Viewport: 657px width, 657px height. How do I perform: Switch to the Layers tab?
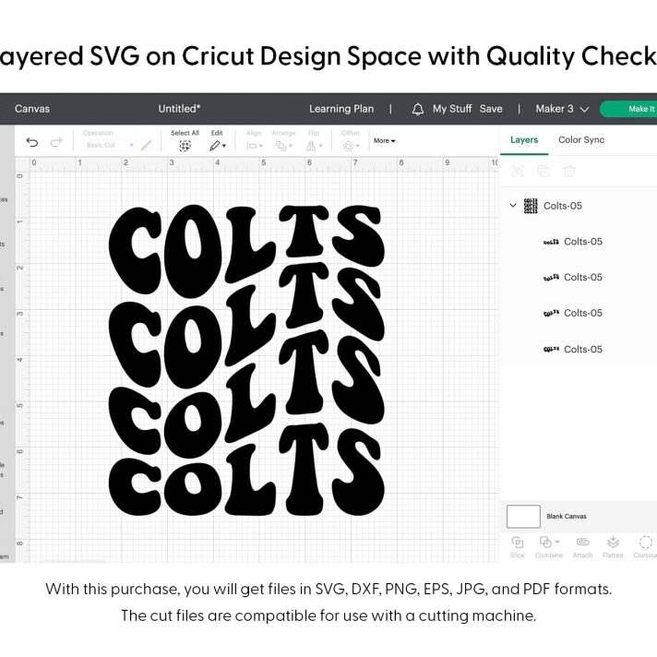coord(524,140)
